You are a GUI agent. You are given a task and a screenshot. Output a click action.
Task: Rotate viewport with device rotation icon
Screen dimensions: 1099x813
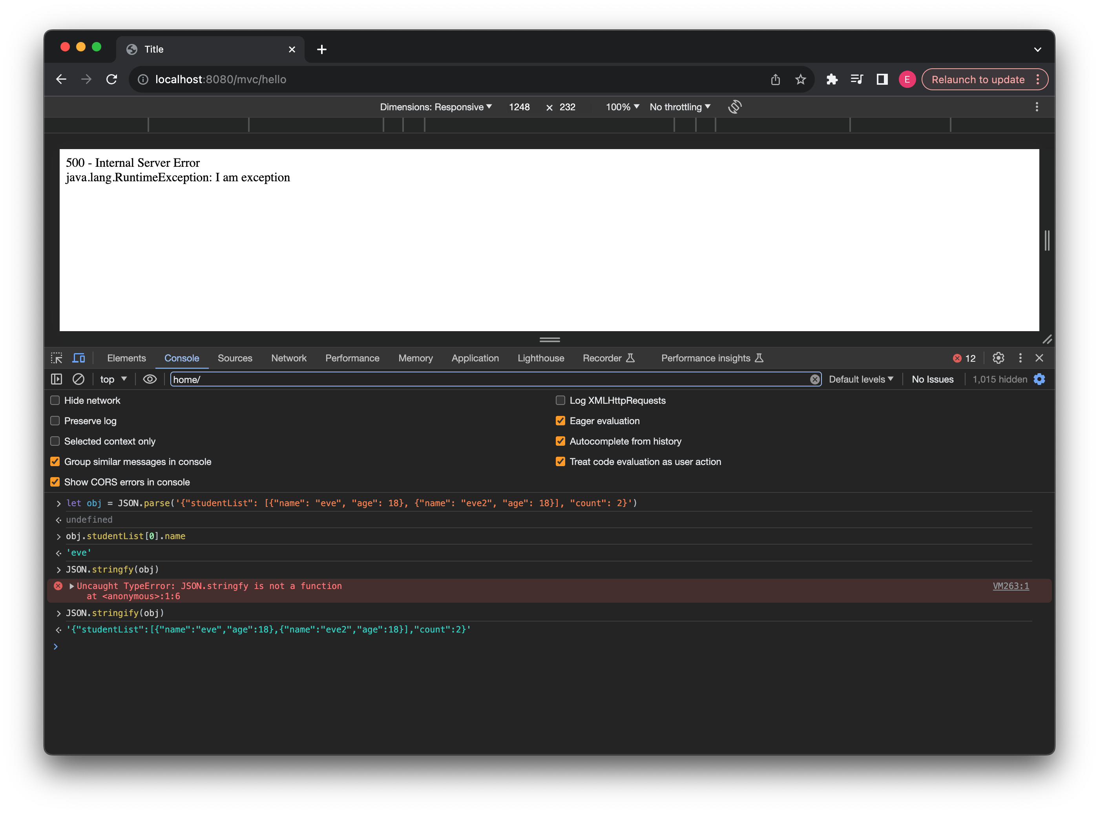tap(735, 106)
